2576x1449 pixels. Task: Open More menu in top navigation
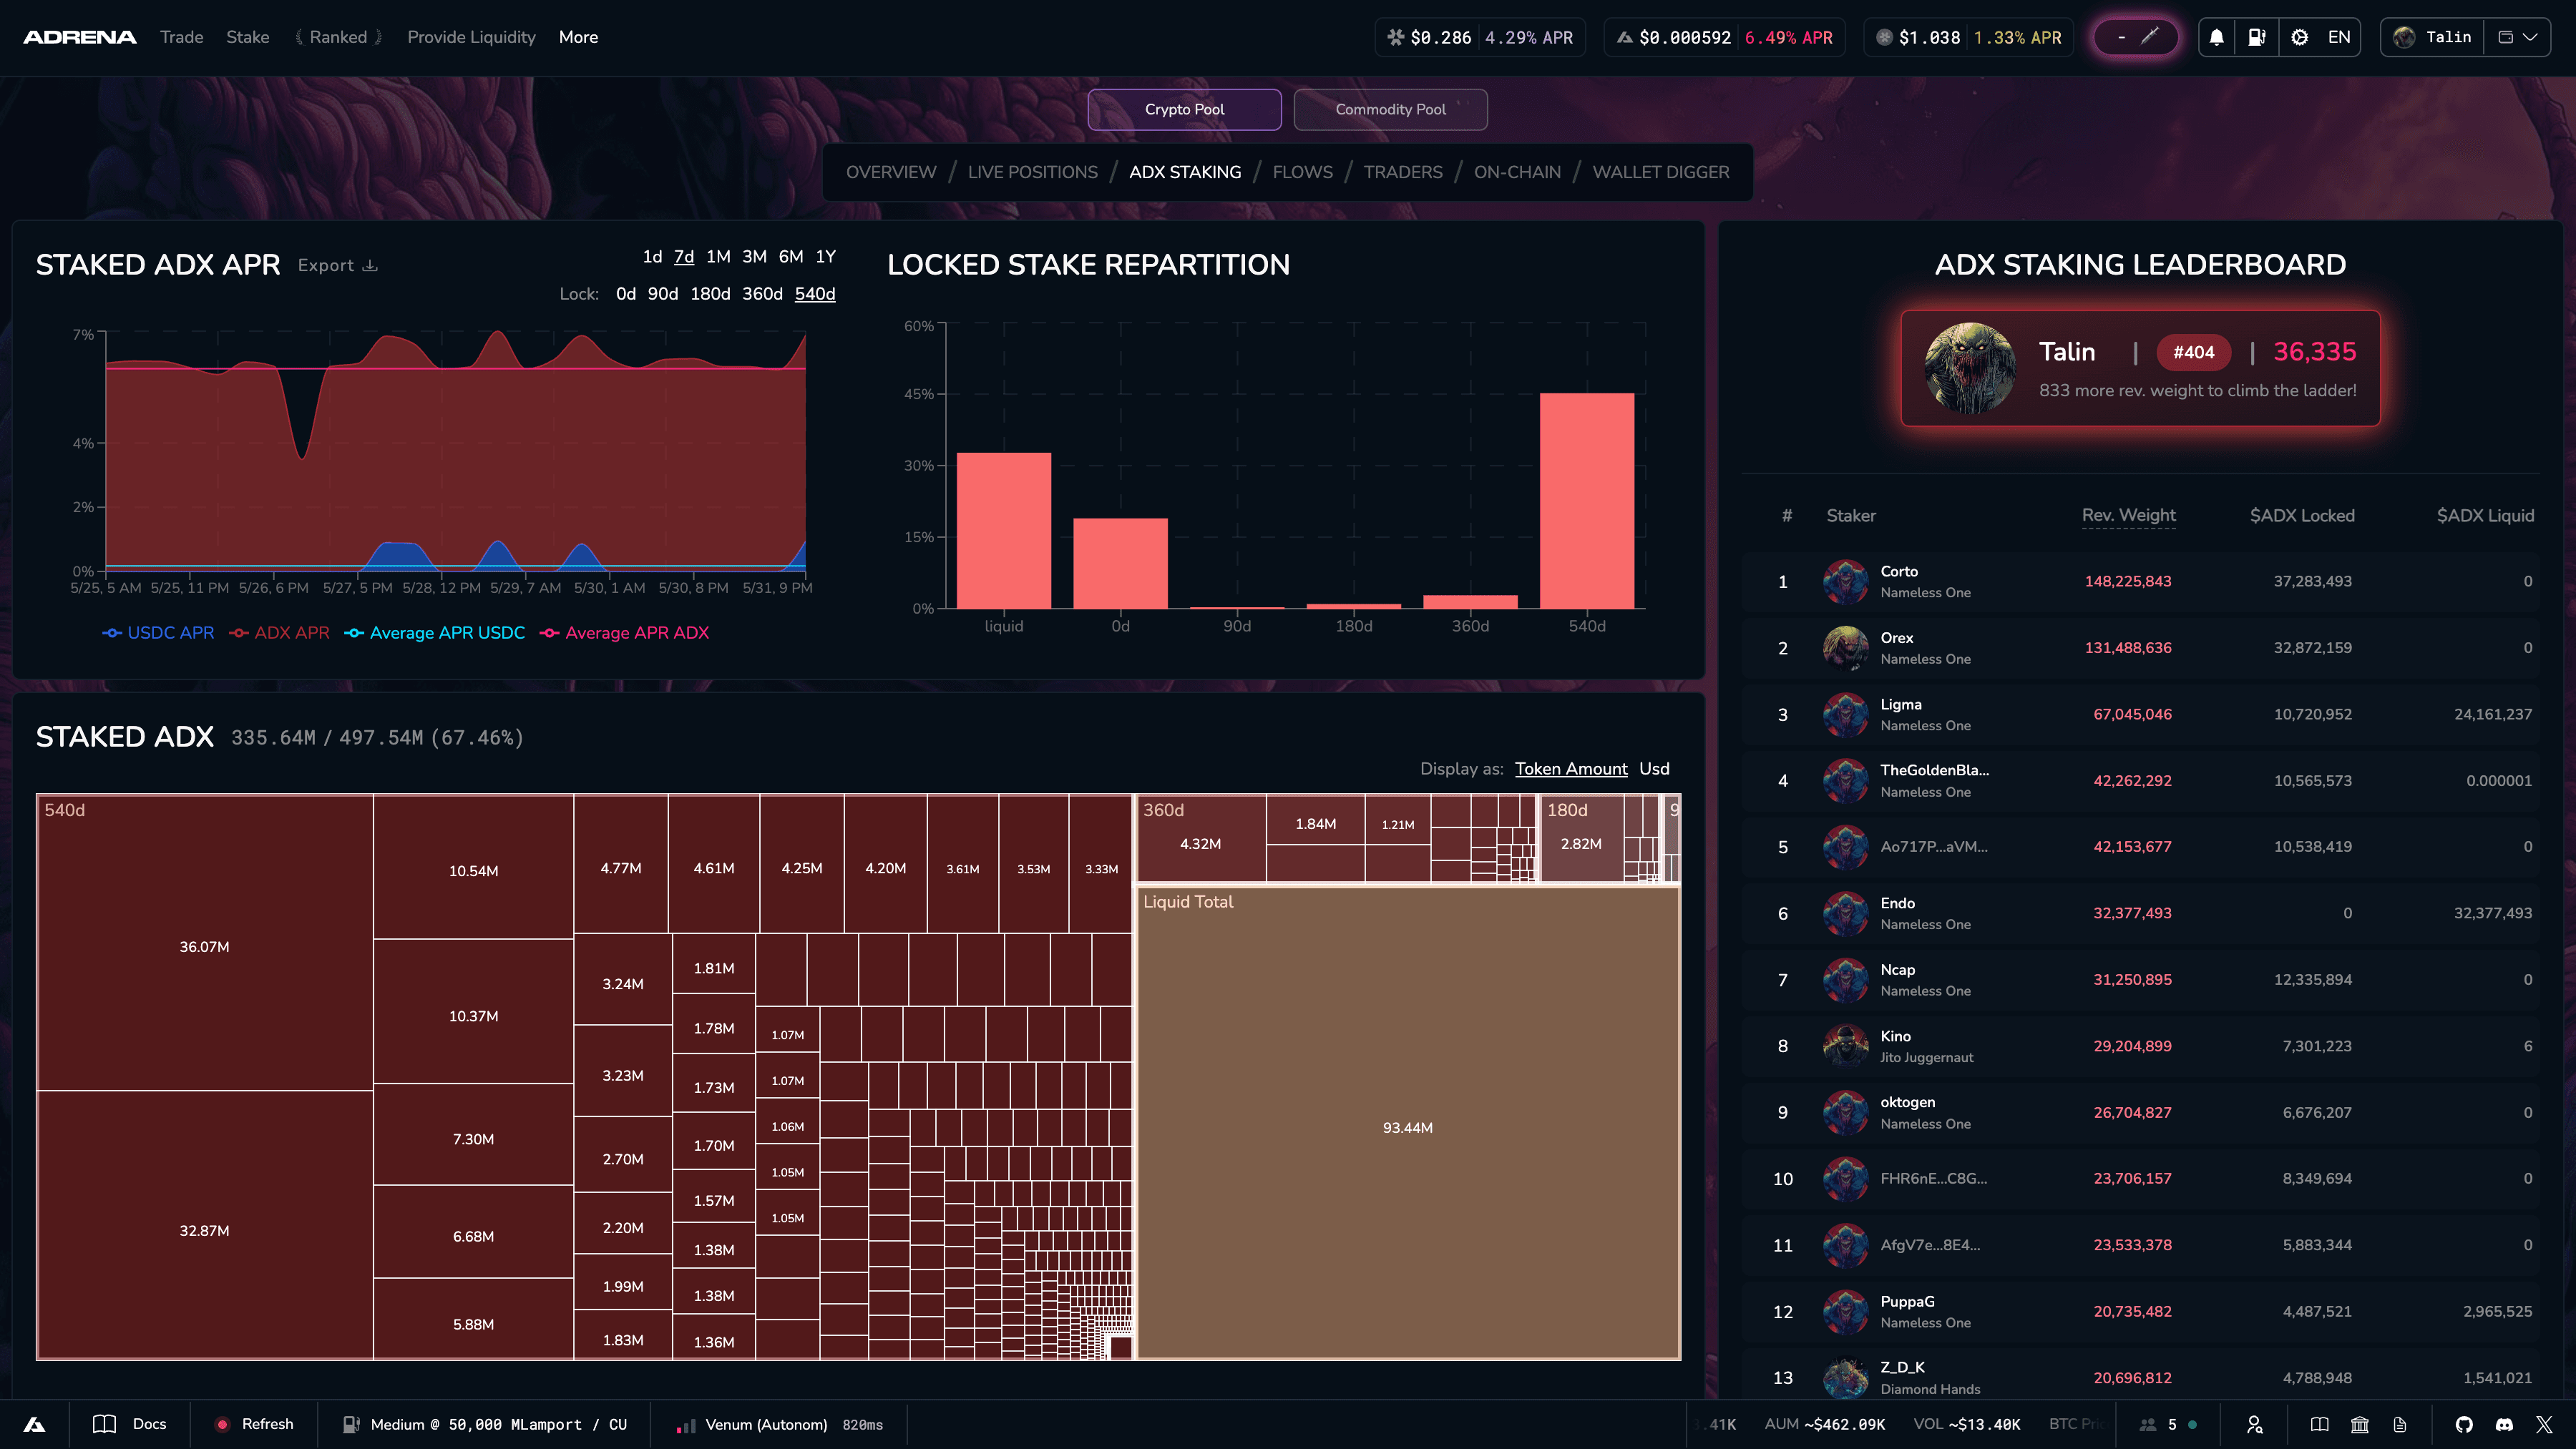point(578,37)
